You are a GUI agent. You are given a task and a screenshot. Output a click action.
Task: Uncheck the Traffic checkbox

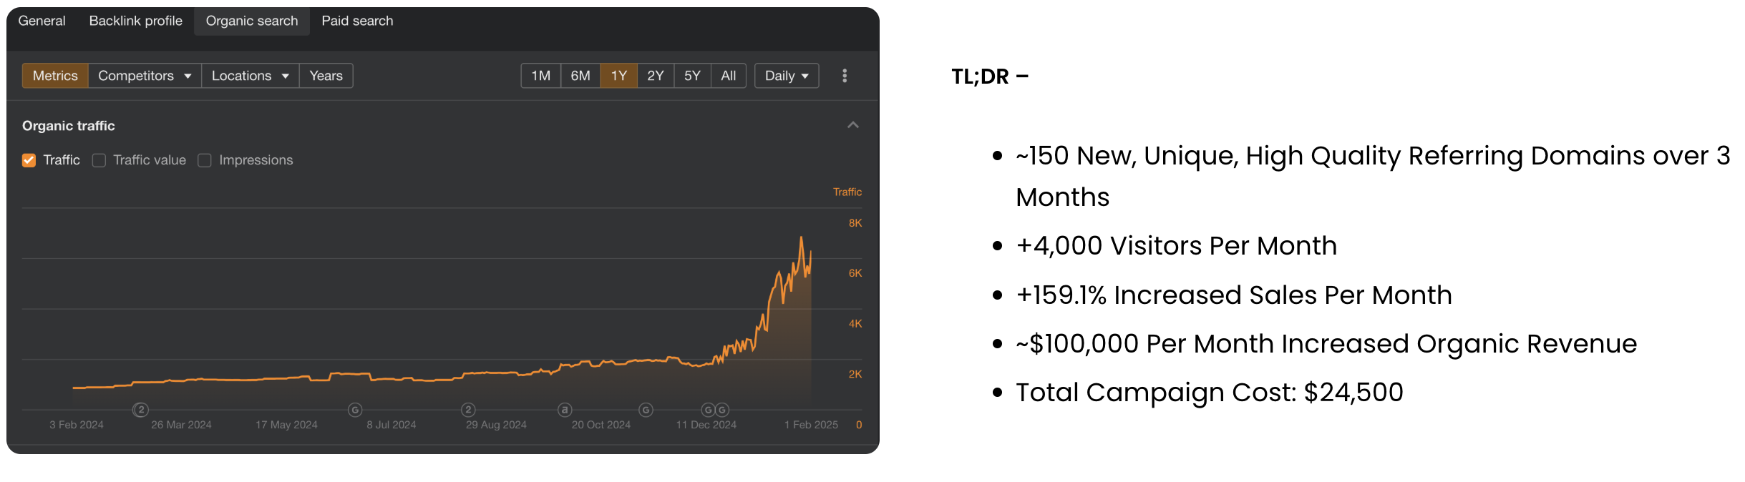click(29, 160)
